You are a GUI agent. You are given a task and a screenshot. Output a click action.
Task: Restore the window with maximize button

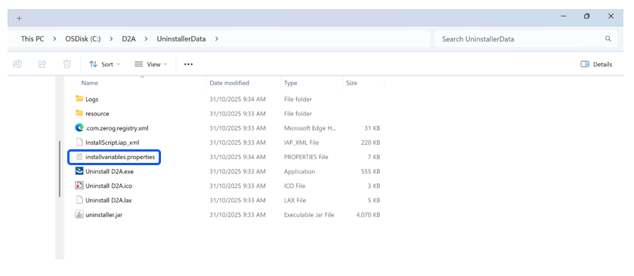click(586, 17)
